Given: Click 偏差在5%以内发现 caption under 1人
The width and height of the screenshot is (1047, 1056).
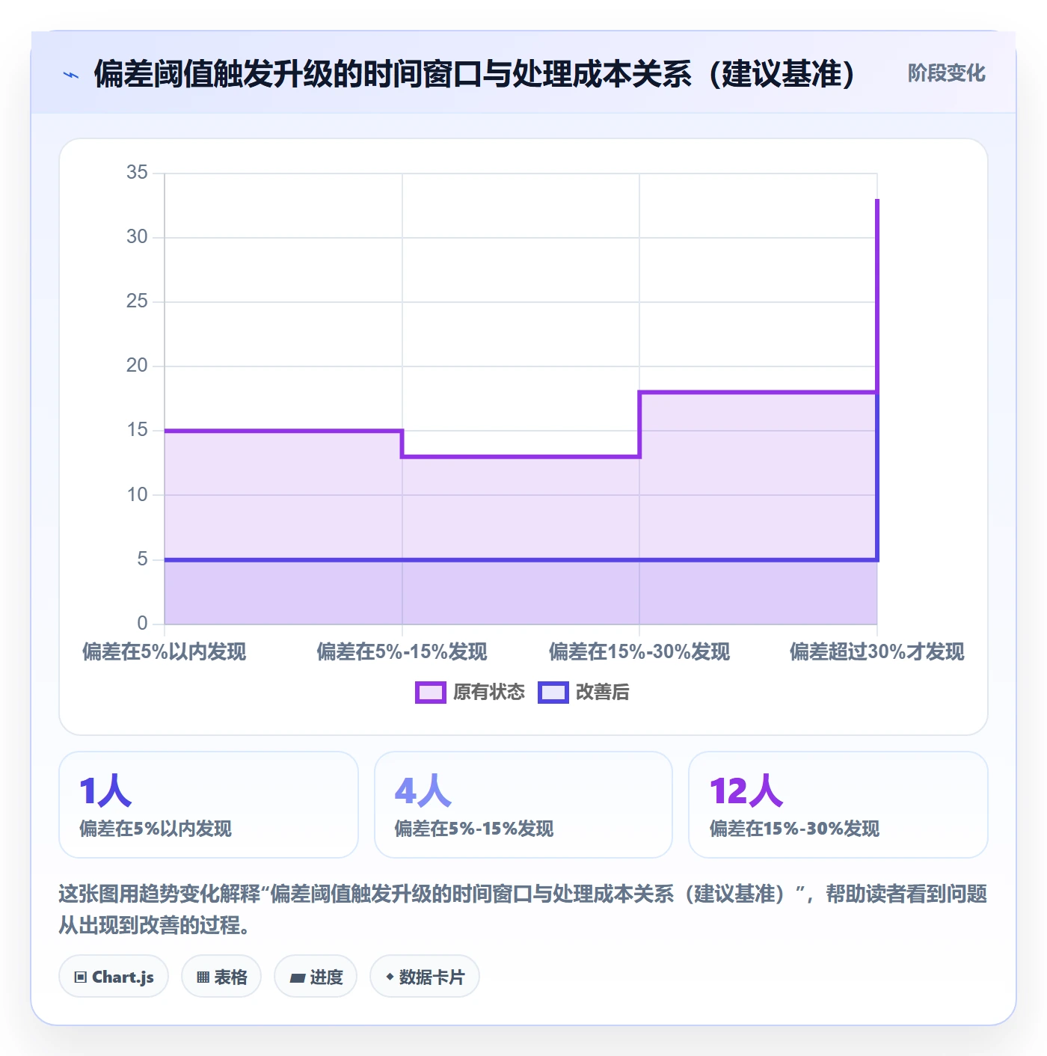Looking at the screenshot, I should tap(156, 829).
